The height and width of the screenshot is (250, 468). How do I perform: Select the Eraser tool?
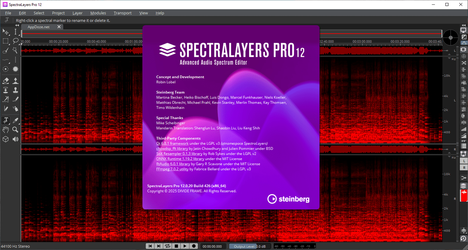[6, 80]
